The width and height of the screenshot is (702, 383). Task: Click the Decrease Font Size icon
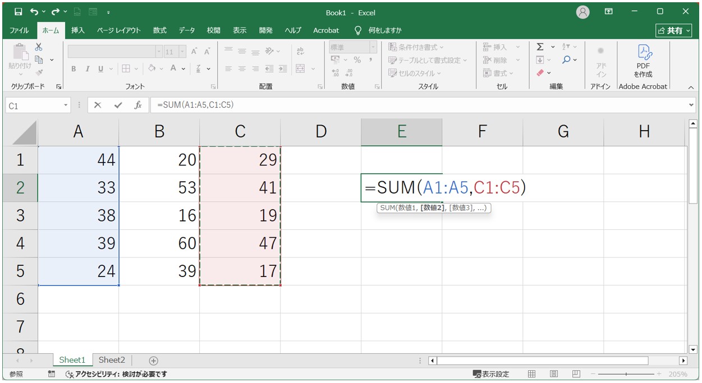point(207,52)
